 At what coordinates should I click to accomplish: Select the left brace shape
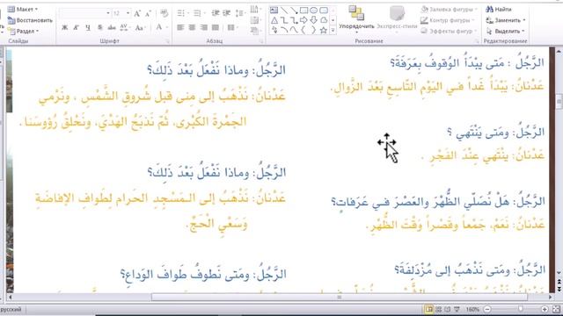(x=303, y=31)
